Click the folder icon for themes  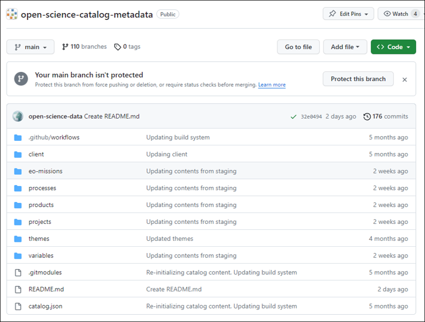[x=18, y=239]
